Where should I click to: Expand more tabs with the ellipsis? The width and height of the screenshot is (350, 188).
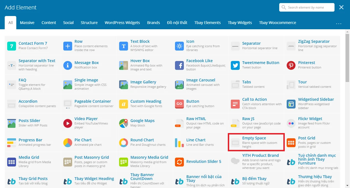[339, 24]
